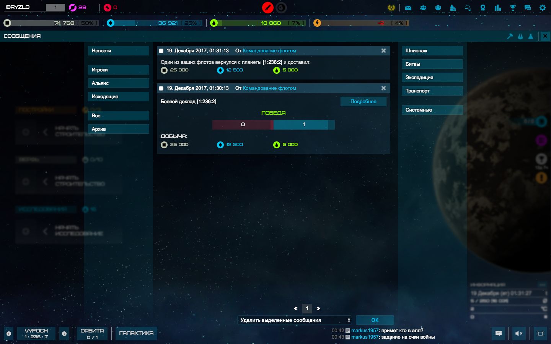This screenshot has width=551, height=344.
Task: Open the Альянс messages category
Action: point(119,83)
